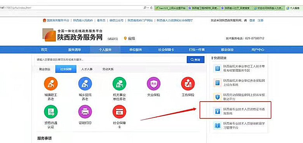Open the 陕西省人力资源和社会保障厅 top link

175,21
